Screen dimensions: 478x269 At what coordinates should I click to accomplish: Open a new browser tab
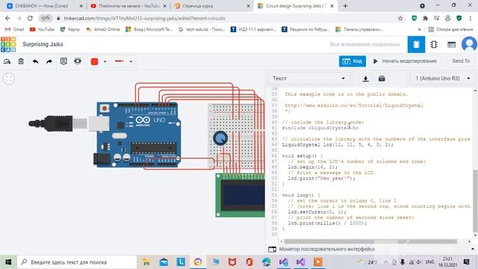(x=345, y=6)
